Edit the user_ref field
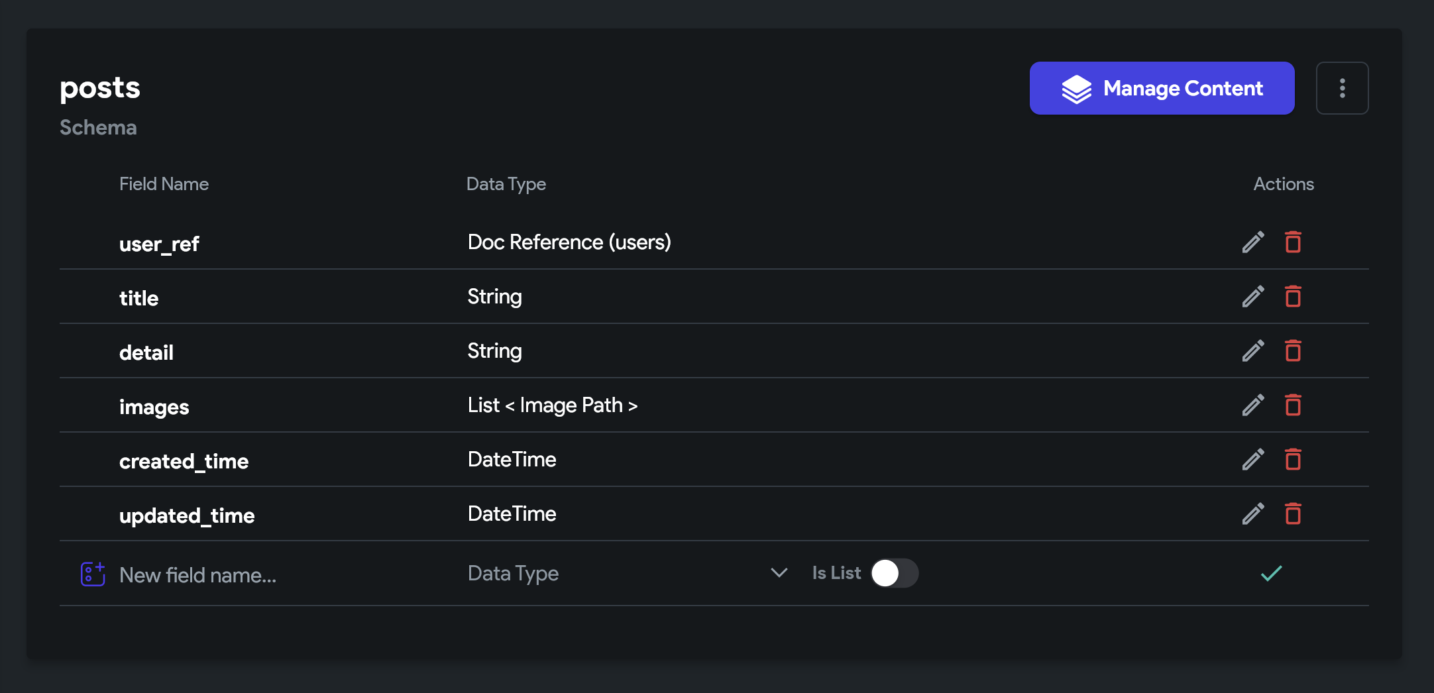Screen dimensions: 1434x693 point(1252,242)
